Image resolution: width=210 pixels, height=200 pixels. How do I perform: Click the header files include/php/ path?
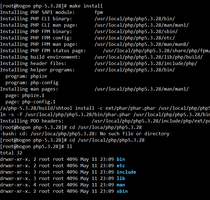(146, 63)
